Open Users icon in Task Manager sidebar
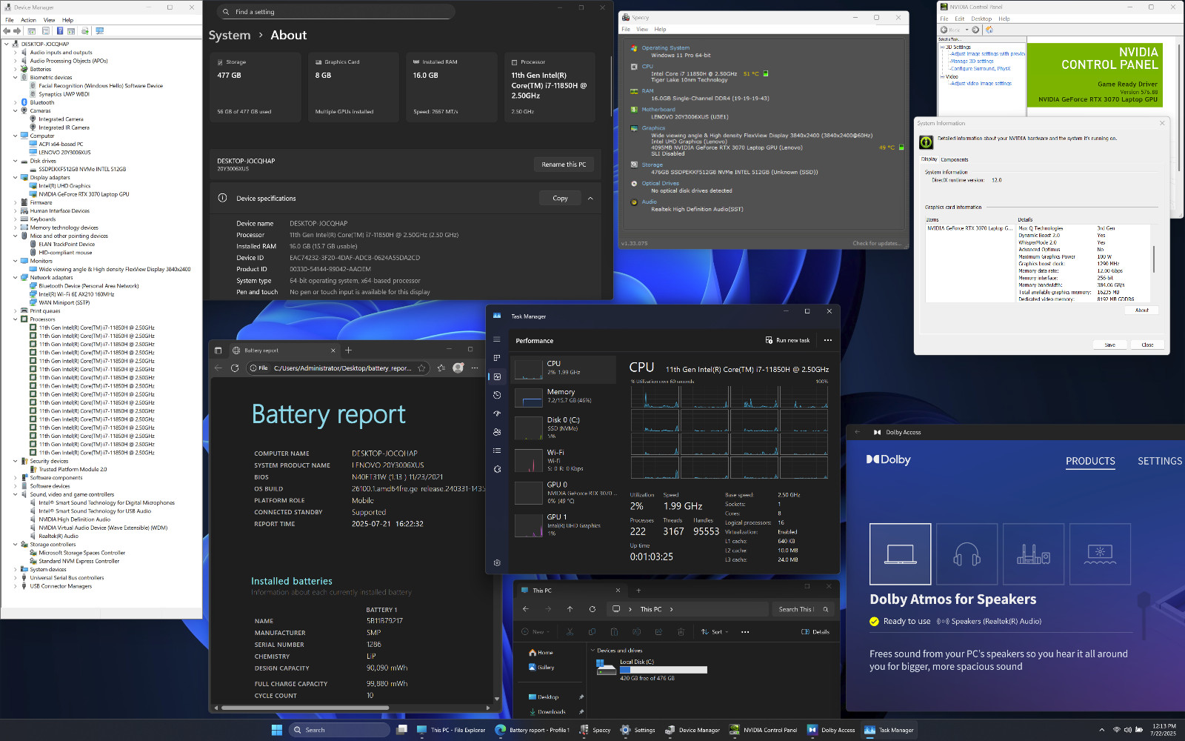Image resolution: width=1185 pixels, height=741 pixels. pos(497,432)
